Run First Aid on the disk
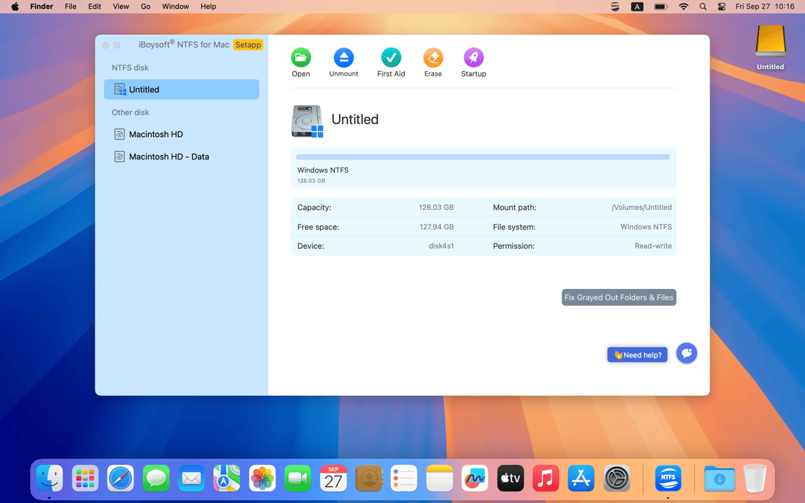 [x=390, y=58]
